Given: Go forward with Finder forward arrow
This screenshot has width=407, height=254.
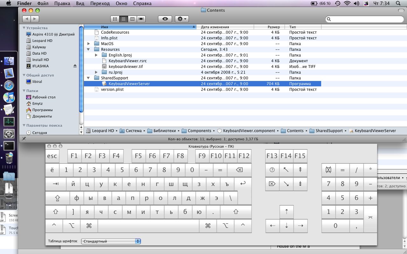Looking at the screenshot, I should tap(35, 19).
